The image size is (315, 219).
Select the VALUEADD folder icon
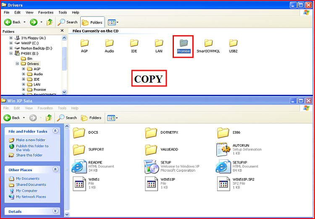click(151, 150)
